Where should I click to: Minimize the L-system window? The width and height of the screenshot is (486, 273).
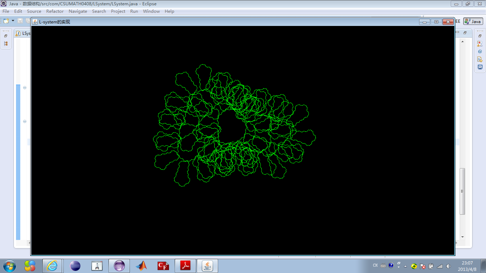424,22
